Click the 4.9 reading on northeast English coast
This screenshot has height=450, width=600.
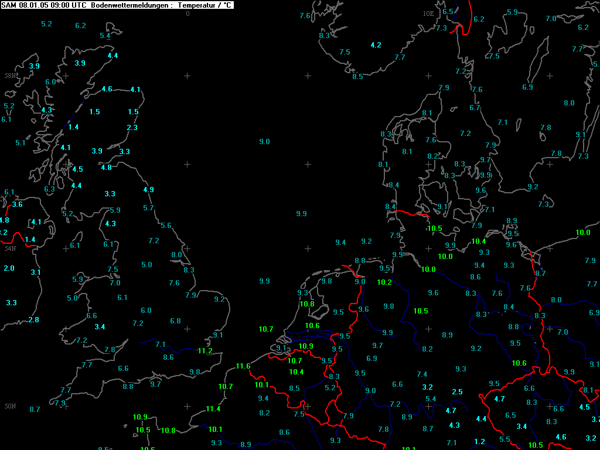pos(148,190)
